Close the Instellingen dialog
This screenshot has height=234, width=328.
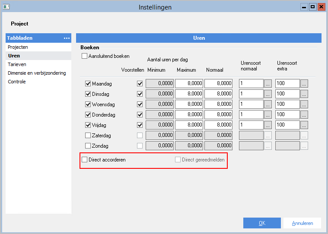[322, 7]
